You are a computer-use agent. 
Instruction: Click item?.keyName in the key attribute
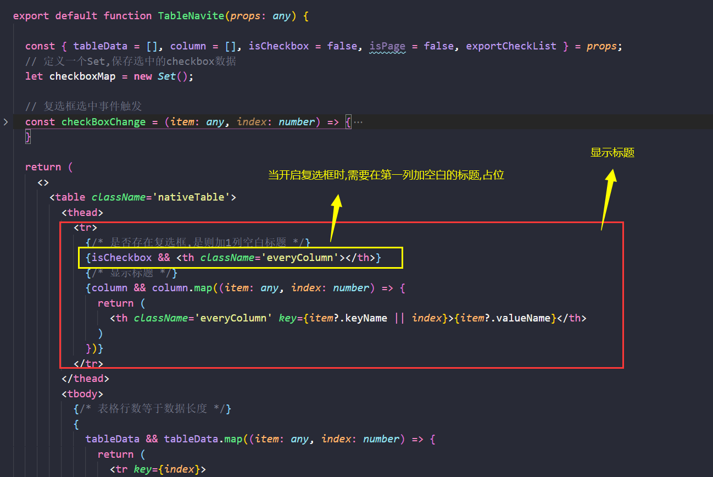tap(348, 318)
